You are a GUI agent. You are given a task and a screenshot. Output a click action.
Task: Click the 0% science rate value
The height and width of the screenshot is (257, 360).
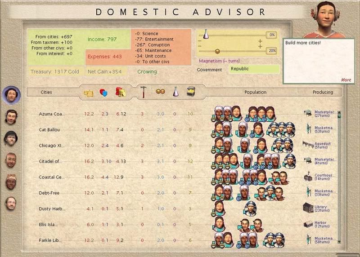[272, 35]
